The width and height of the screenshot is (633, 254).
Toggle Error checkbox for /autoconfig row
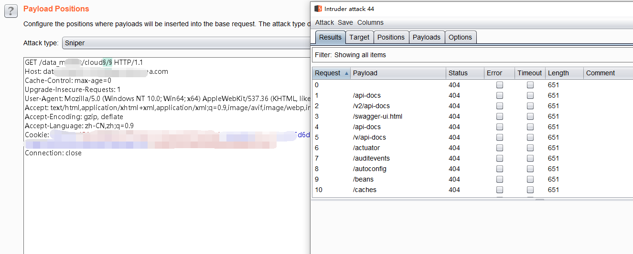tap(500, 169)
